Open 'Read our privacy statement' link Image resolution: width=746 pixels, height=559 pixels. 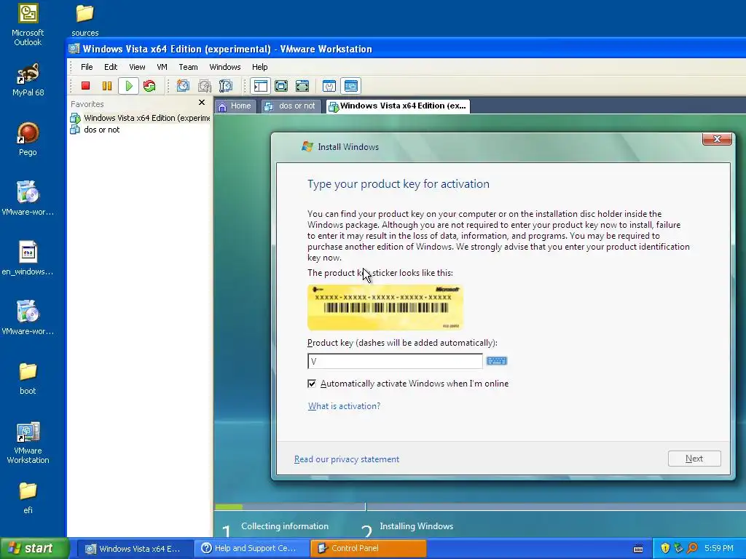[x=346, y=460]
